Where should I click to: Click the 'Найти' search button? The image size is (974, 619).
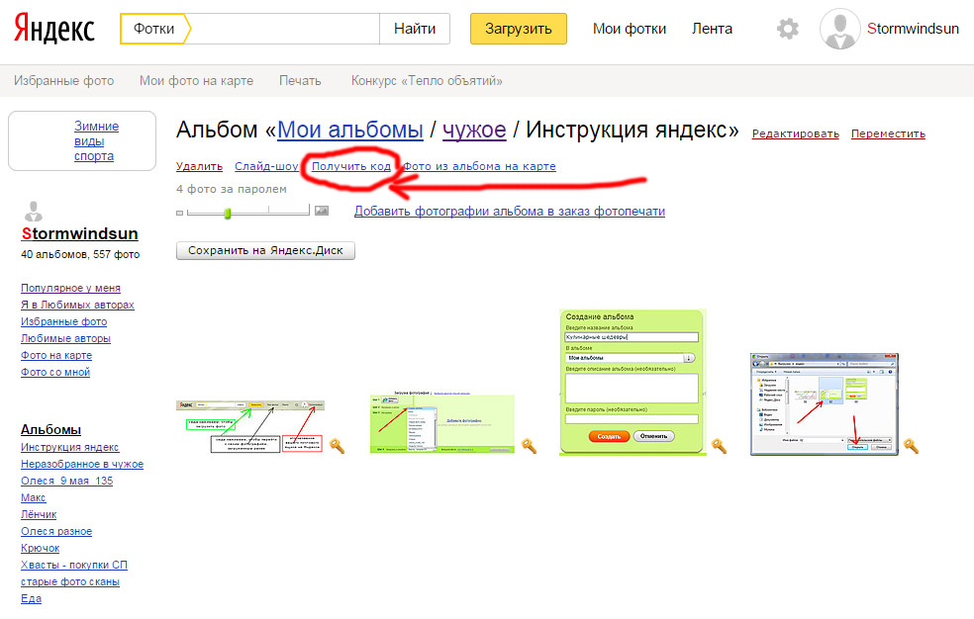415,29
